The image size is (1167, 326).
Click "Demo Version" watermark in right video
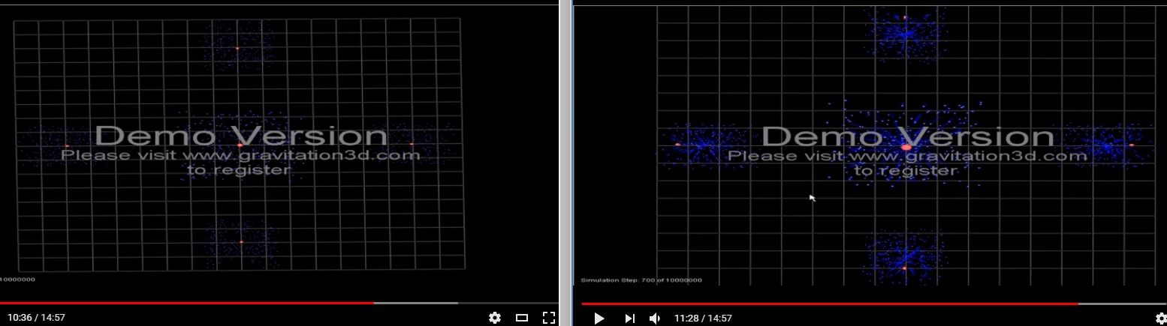pos(908,136)
